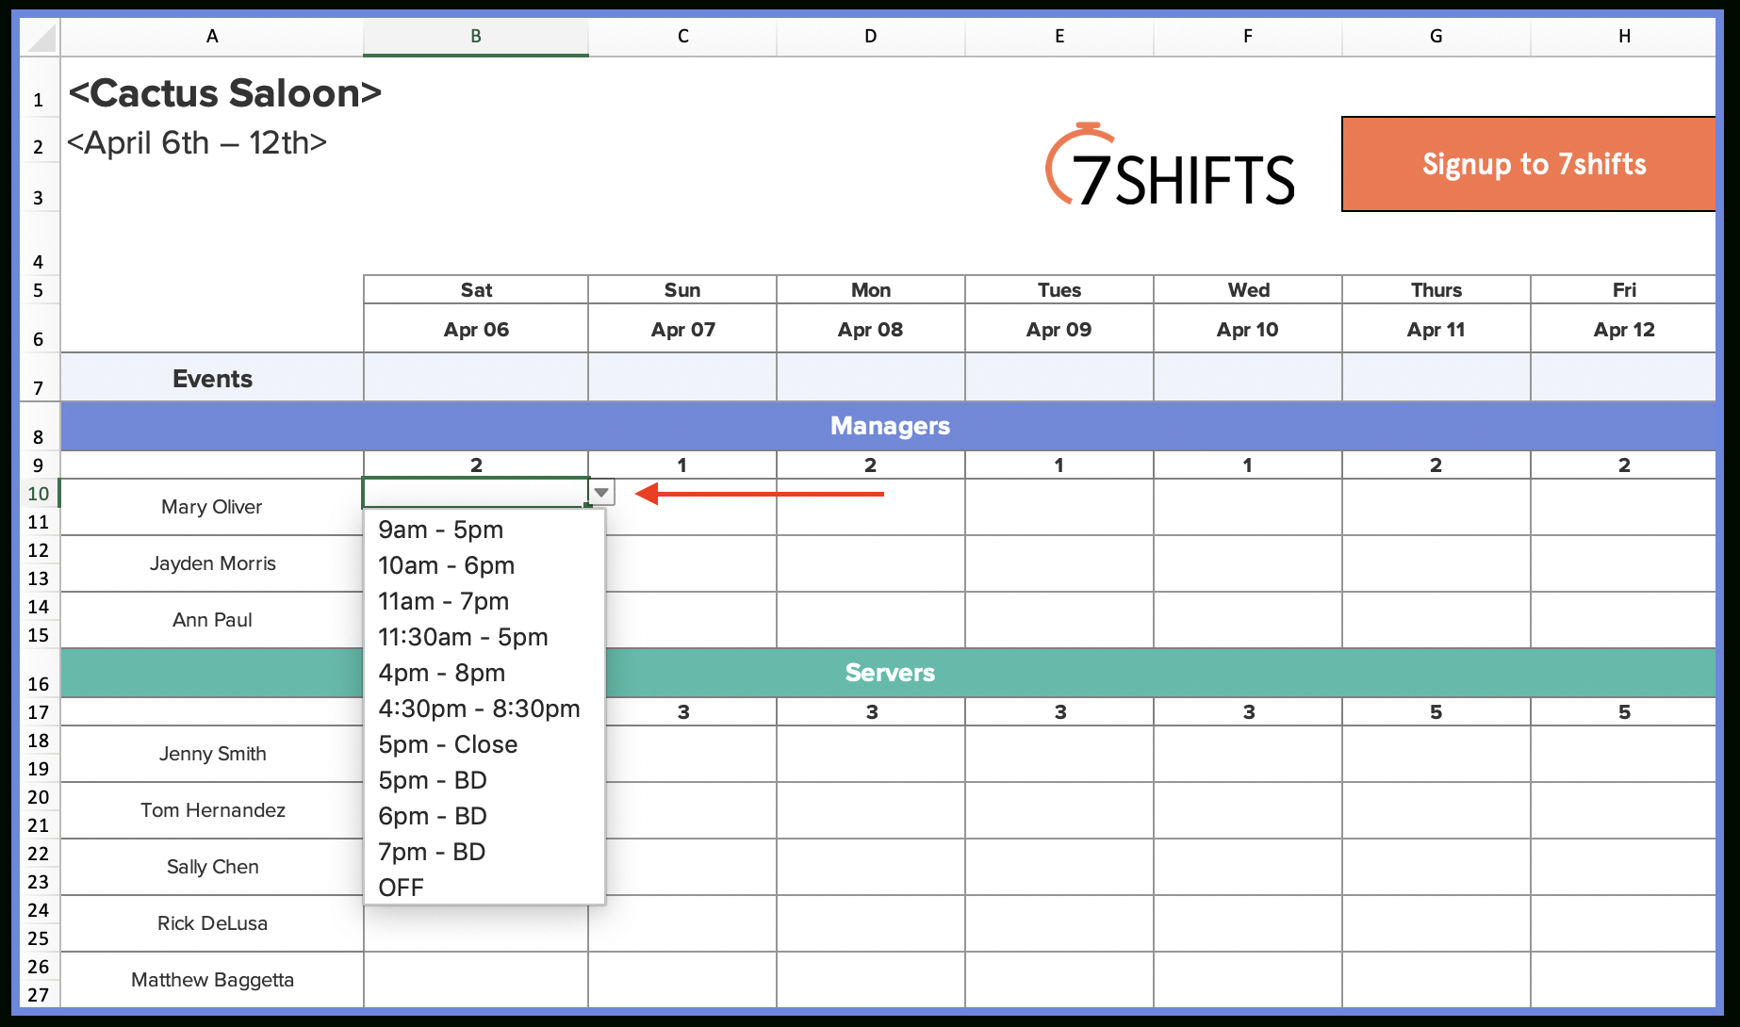1740x1027 pixels.
Task: Select the 9am - 5pm shift option
Action: [x=484, y=530]
